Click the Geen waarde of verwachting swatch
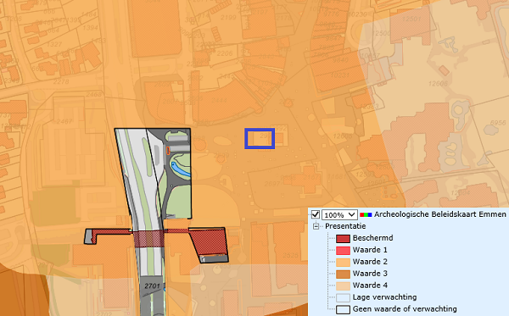This screenshot has width=509, height=316. [343, 309]
